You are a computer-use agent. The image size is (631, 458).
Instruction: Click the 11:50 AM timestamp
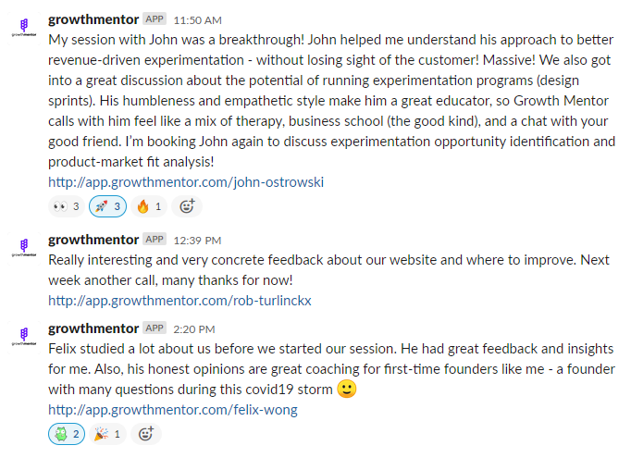pyautogui.click(x=198, y=20)
